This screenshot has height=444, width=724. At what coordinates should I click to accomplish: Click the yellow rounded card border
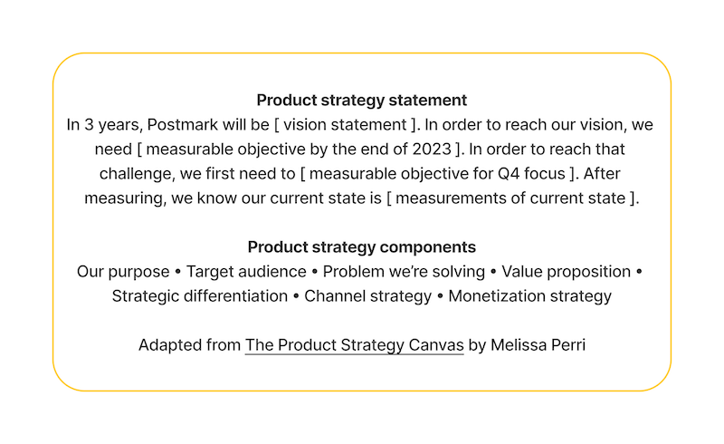pyautogui.click(x=361, y=53)
